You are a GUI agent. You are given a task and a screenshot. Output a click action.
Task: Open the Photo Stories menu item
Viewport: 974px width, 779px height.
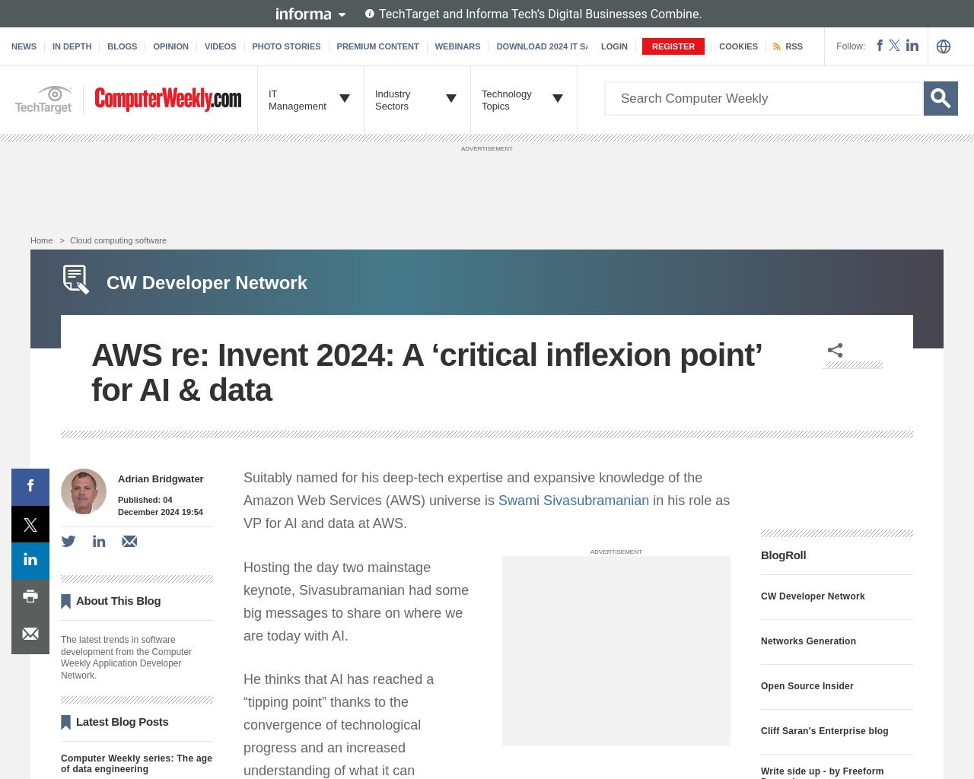286,46
